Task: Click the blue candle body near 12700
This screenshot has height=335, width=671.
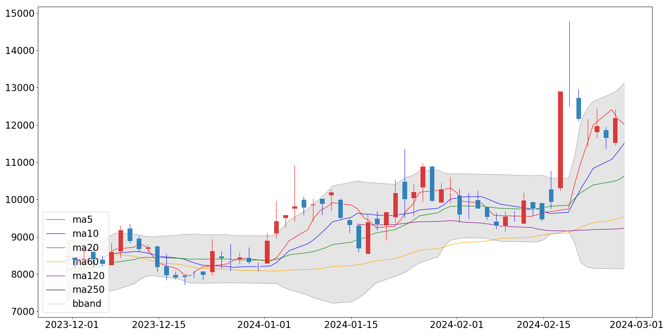Action: coord(579,108)
